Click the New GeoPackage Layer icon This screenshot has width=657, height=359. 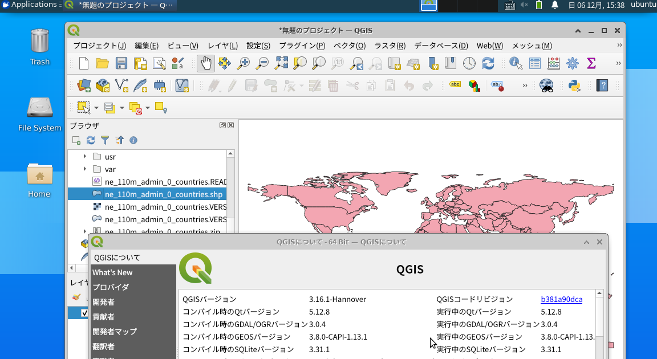tap(103, 86)
